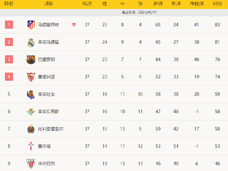Click the Athletic Bilbao club crest
The image size is (228, 171).
click(x=31, y=164)
